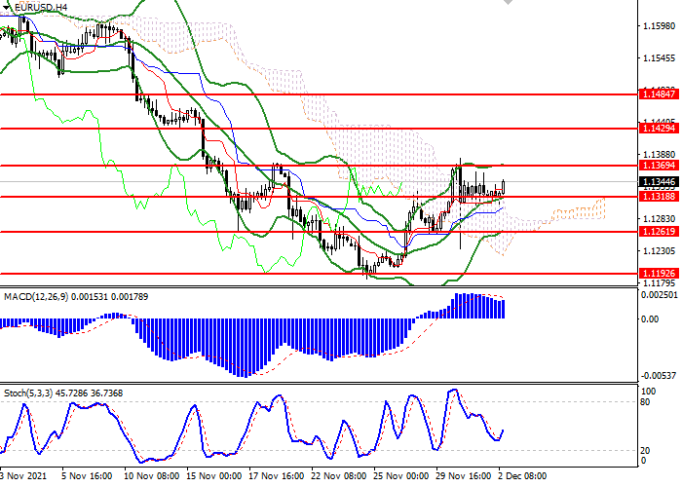Click the 10 Nov 08:00 time label
This screenshot has width=682, height=487.
151,476
